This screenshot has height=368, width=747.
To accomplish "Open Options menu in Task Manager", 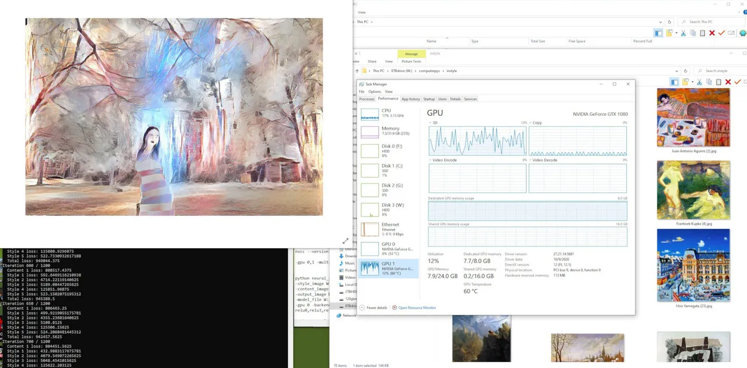I will point(374,91).
